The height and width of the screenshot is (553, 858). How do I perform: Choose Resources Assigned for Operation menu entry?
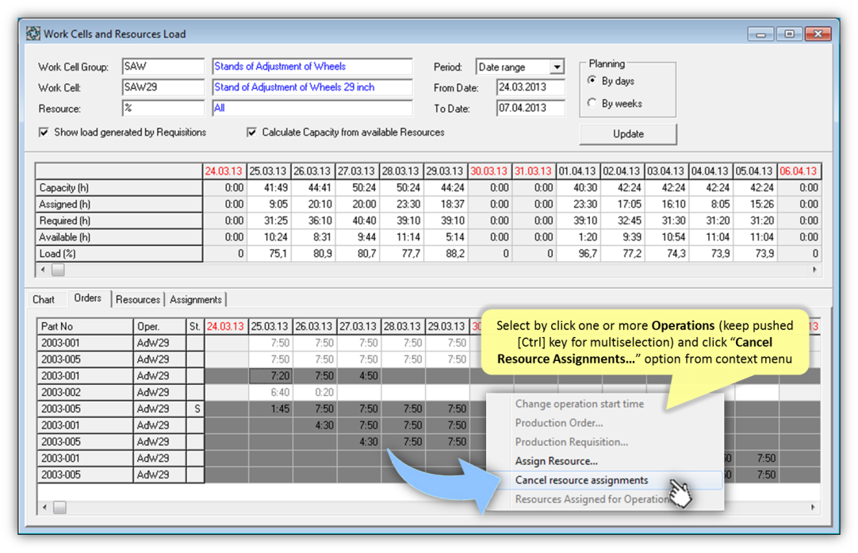coord(592,499)
